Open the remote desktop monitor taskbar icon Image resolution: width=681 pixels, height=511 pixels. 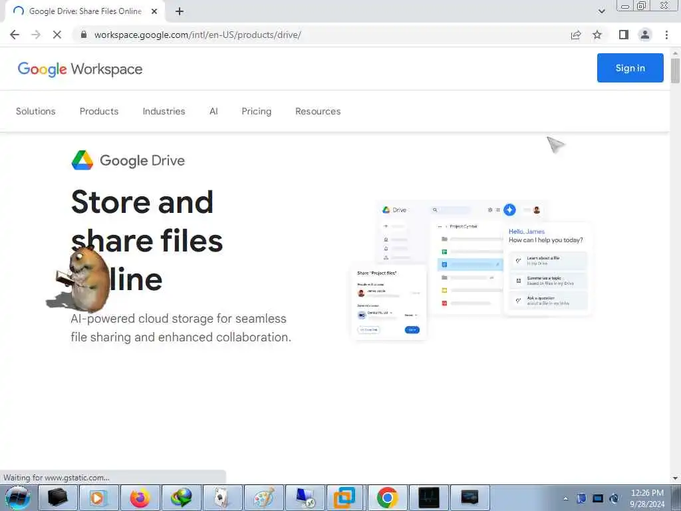coord(305,498)
